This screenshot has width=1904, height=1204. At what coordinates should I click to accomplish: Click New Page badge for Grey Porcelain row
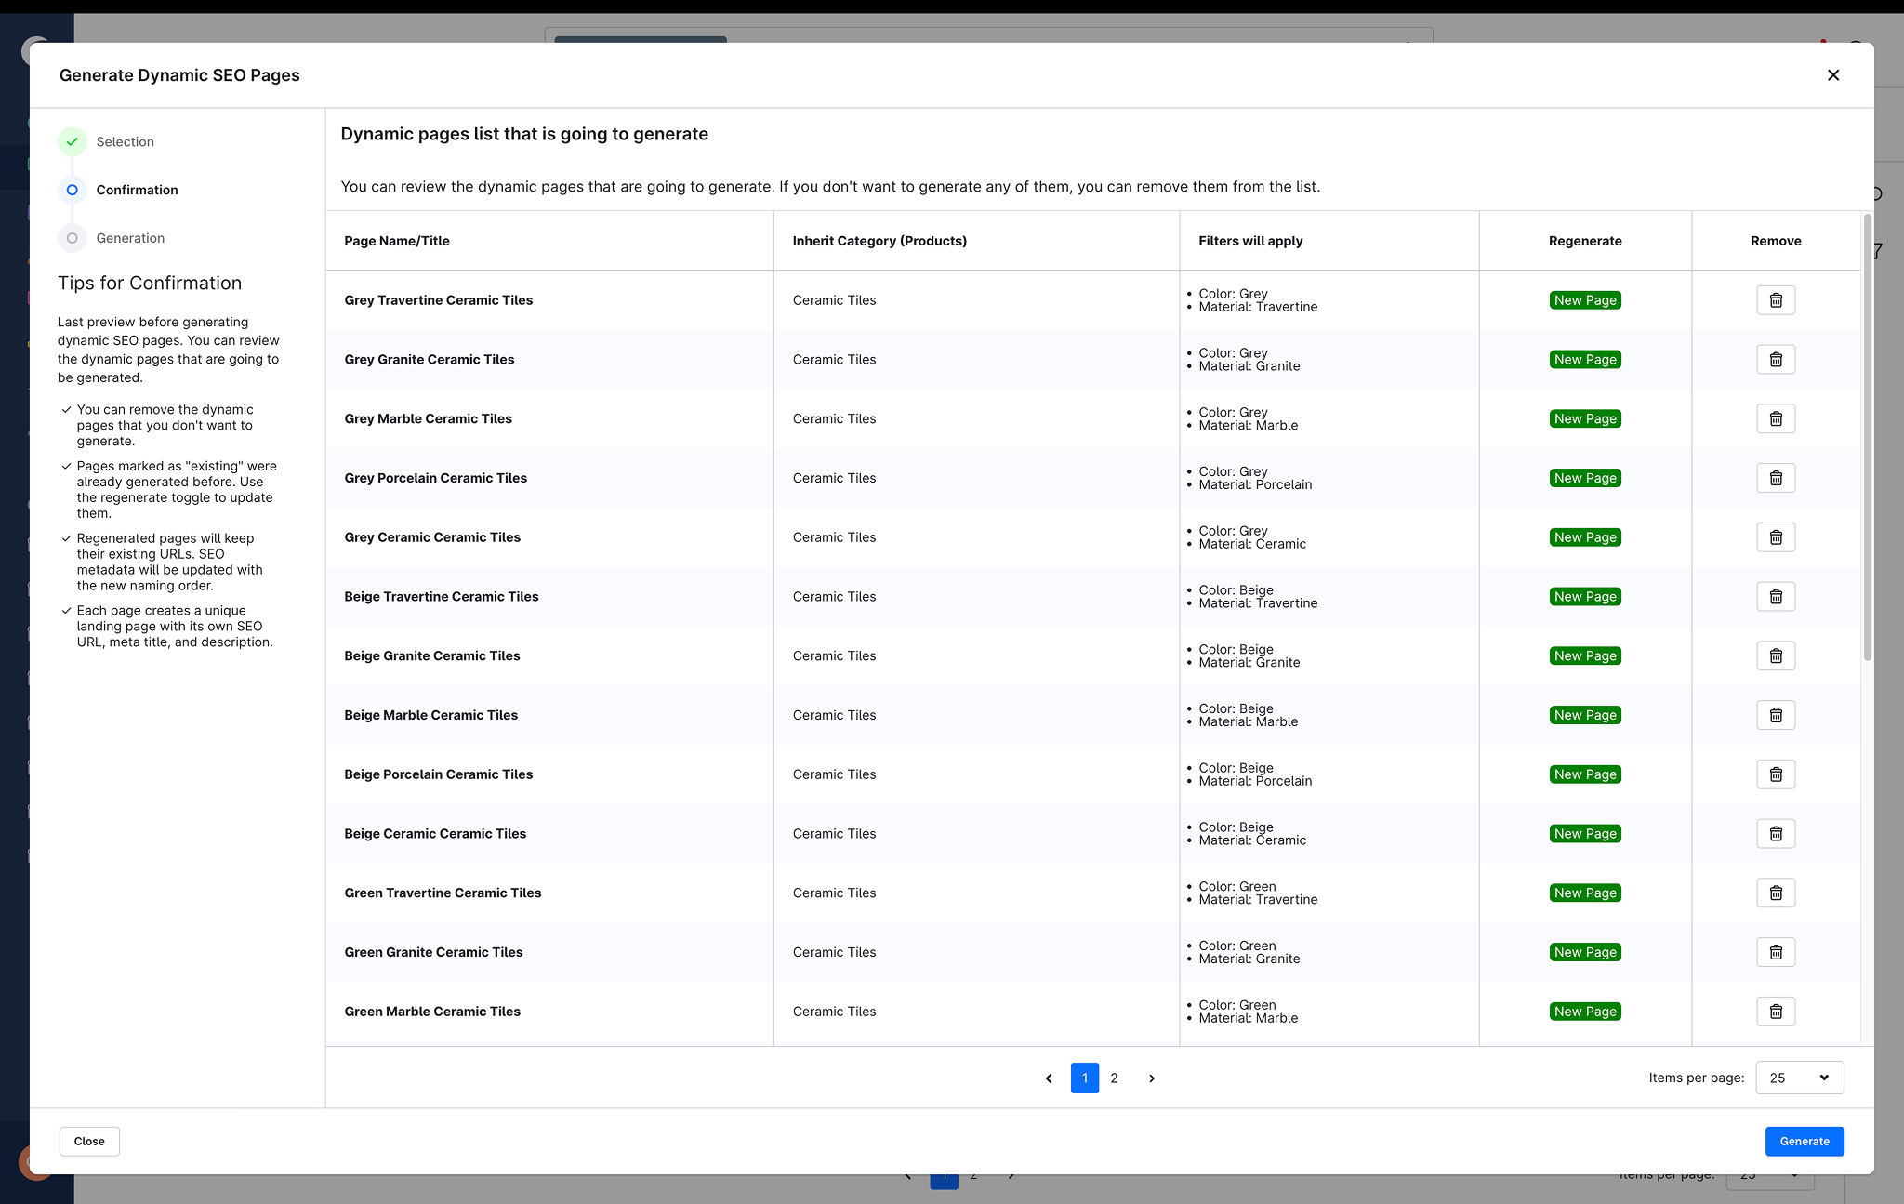point(1585,478)
